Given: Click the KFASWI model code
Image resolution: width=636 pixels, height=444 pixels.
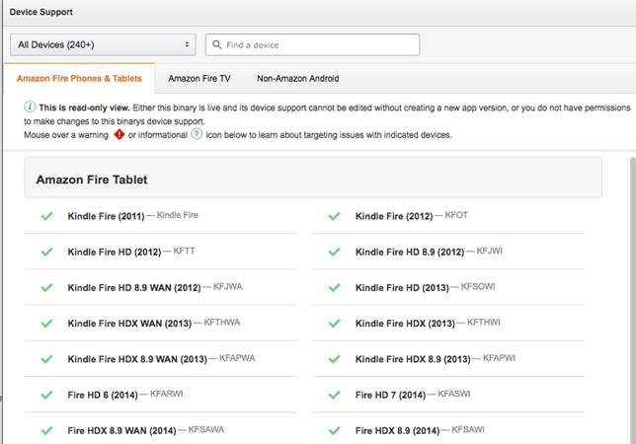Looking at the screenshot, I should point(454,394).
